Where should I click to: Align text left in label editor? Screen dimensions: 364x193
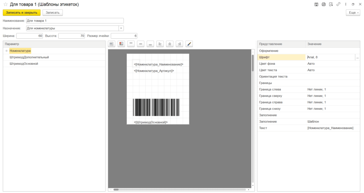(x=160, y=44)
